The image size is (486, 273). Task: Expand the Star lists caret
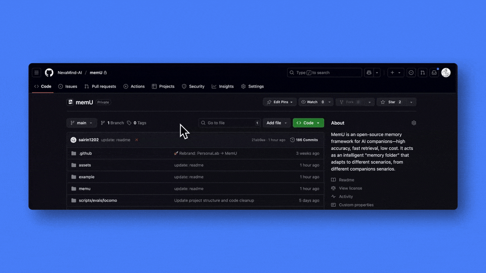click(x=411, y=102)
